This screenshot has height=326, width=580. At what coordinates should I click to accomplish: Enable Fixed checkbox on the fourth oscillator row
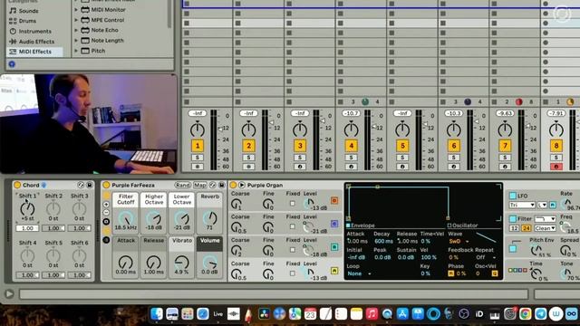click(293, 273)
